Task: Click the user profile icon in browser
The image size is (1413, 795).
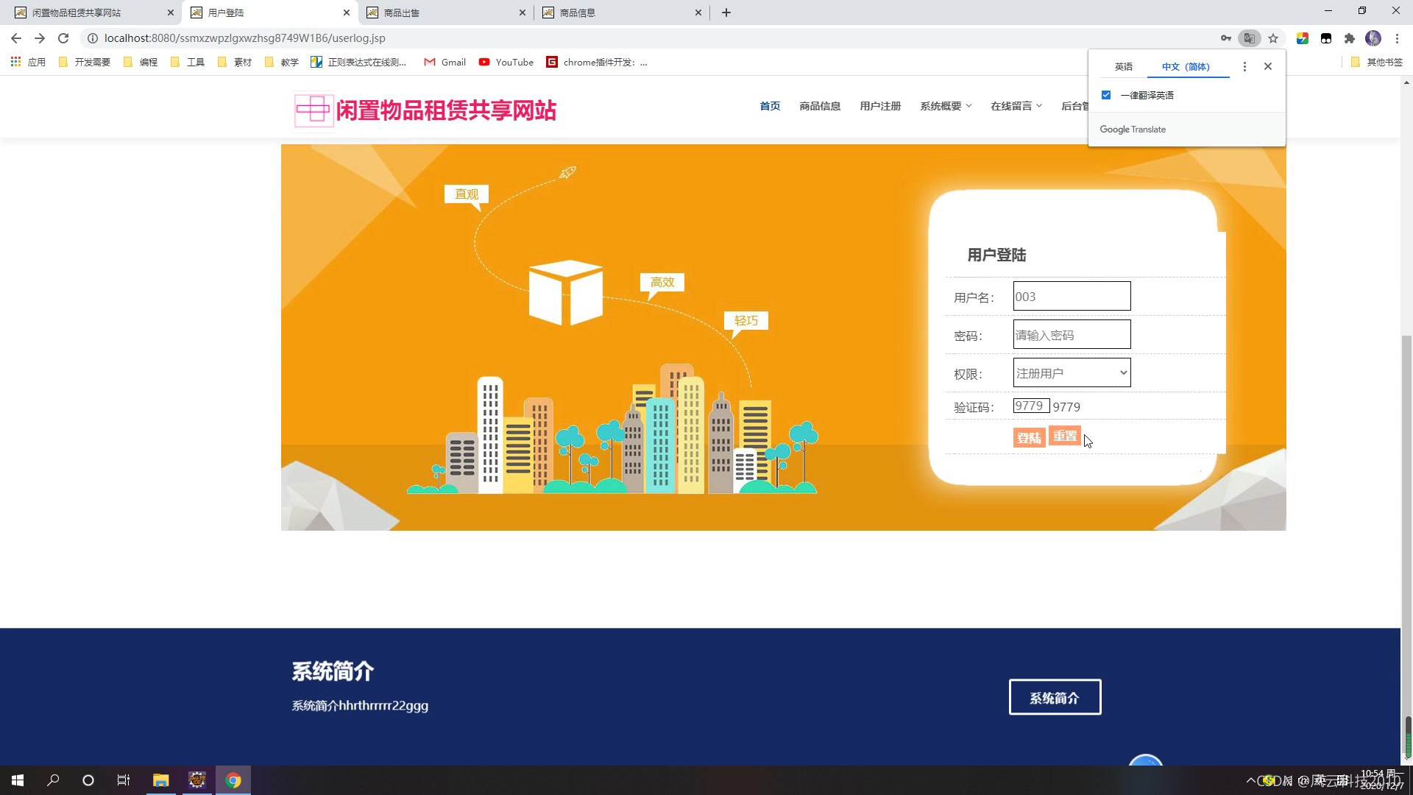Action: [1374, 38]
